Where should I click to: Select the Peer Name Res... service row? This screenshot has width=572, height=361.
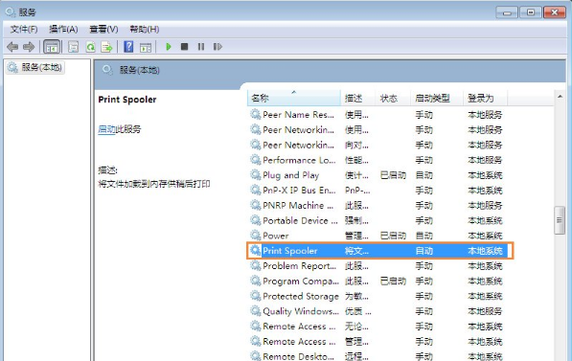pos(378,115)
